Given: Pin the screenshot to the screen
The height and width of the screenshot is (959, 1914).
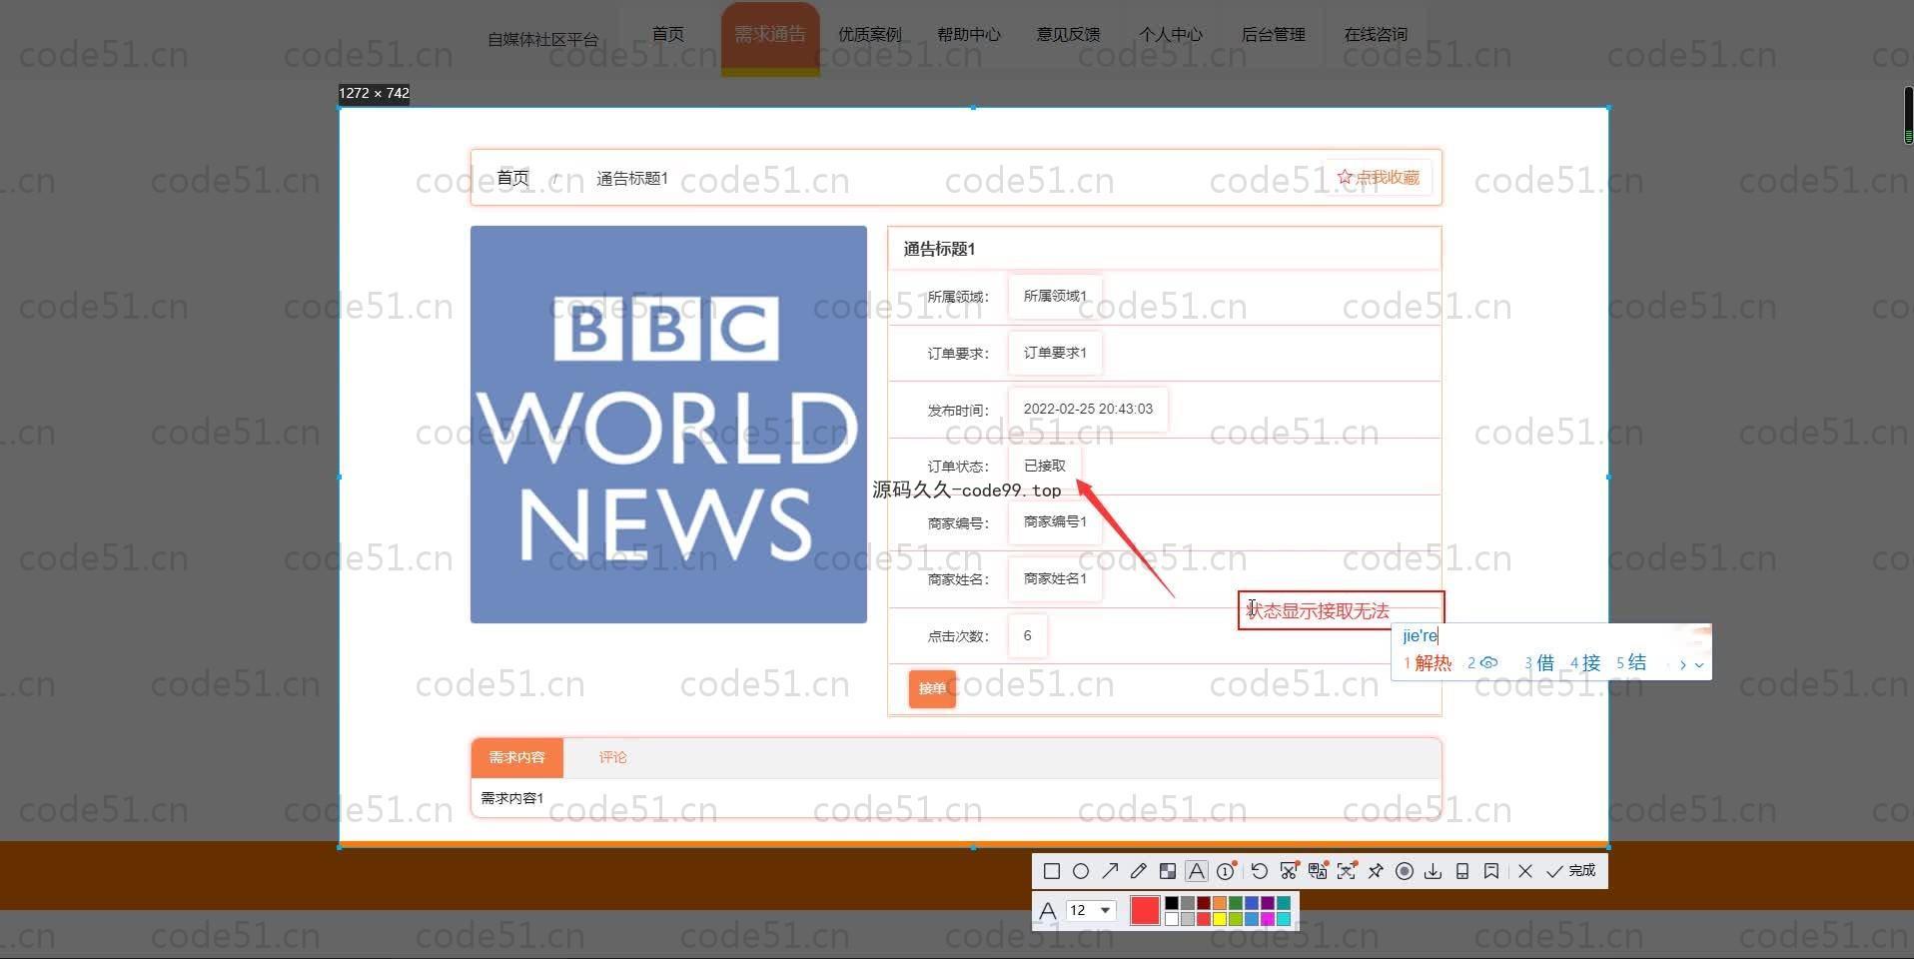Looking at the screenshot, I should coord(1376,871).
